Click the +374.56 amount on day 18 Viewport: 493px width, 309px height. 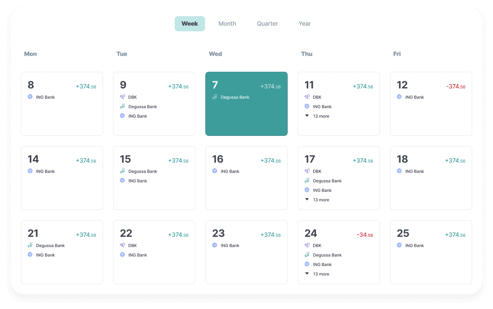click(x=455, y=160)
